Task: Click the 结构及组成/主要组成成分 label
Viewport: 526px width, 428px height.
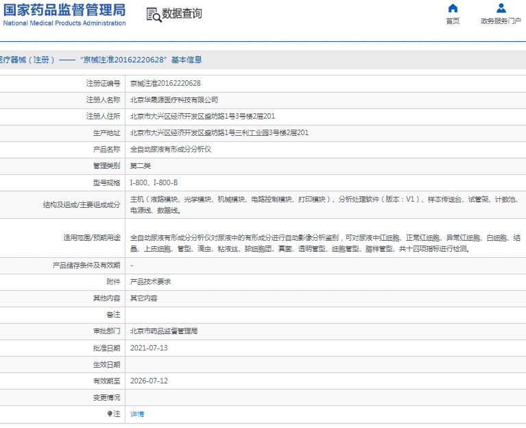Action: pyautogui.click(x=82, y=205)
